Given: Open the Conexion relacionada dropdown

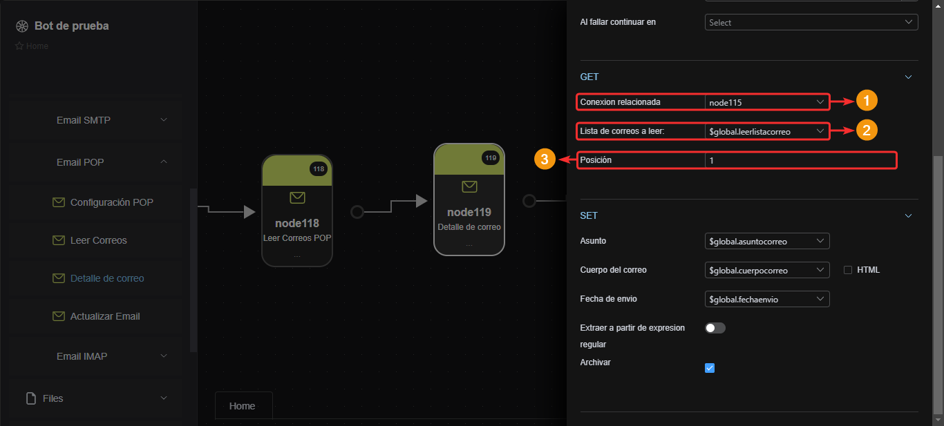Looking at the screenshot, I should pyautogui.click(x=767, y=102).
